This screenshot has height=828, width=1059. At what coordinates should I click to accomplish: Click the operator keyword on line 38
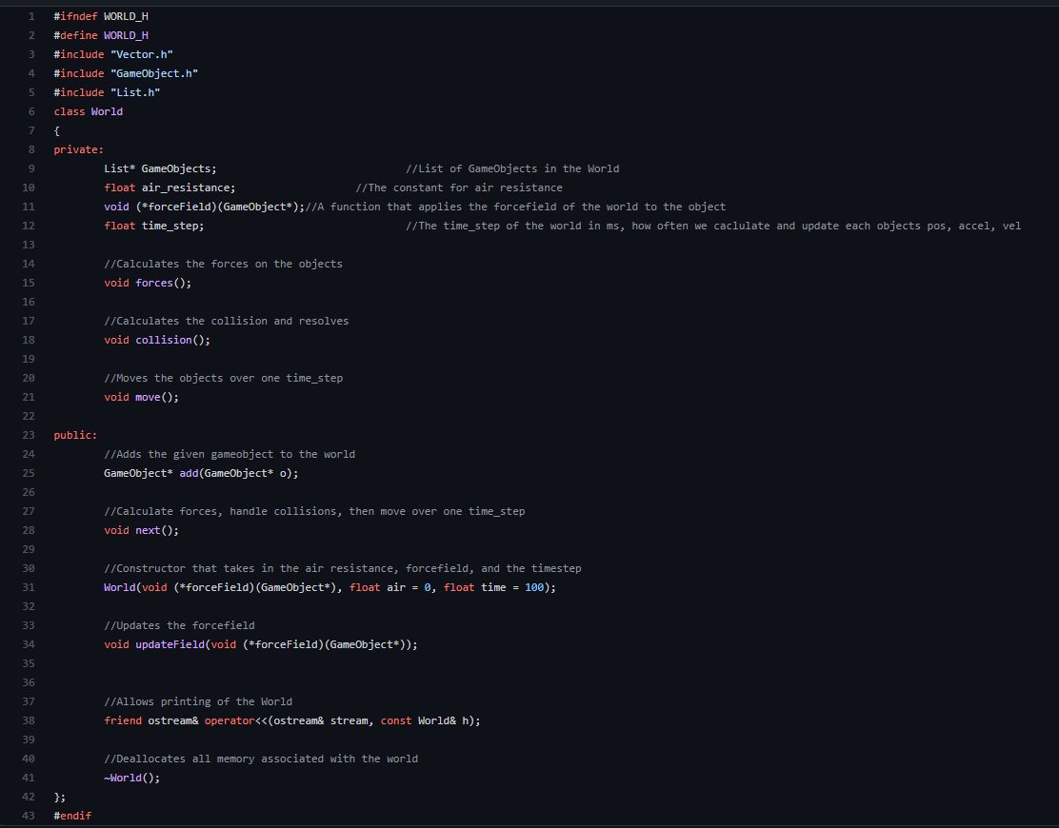pyautogui.click(x=230, y=721)
